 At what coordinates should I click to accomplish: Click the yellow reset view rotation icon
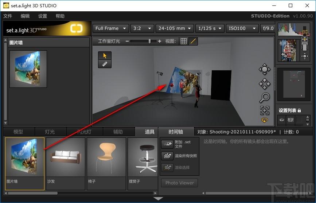(x=264, y=120)
